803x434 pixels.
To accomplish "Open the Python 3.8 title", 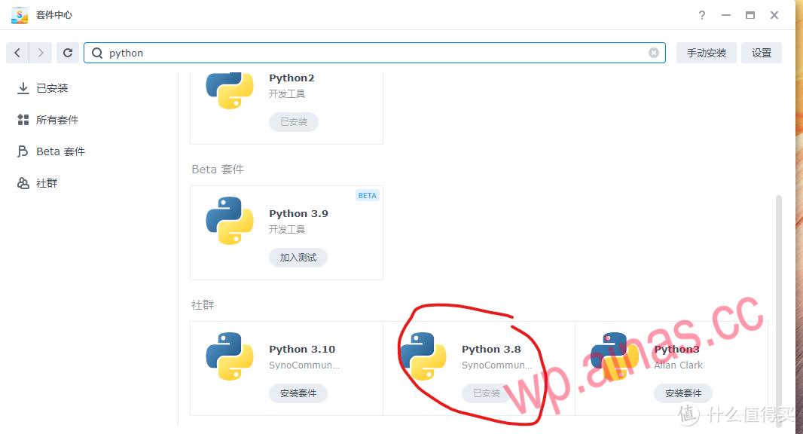I will (x=491, y=349).
